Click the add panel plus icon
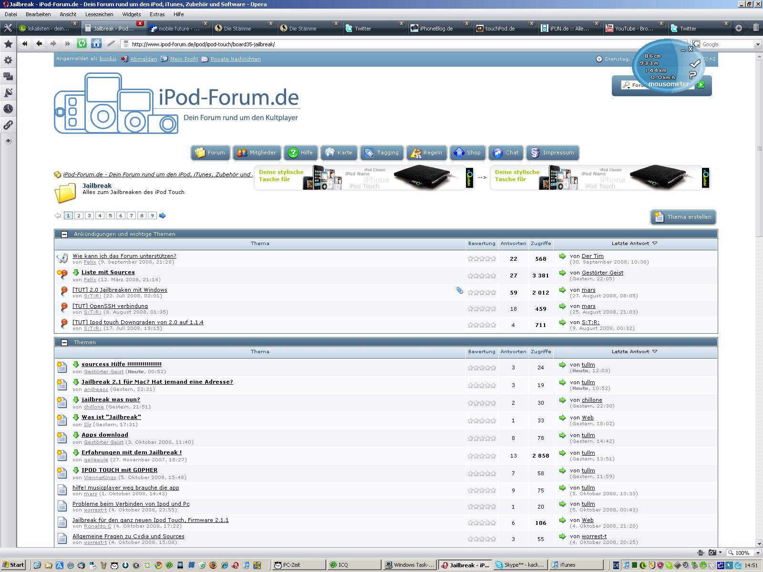763x572 pixels. click(x=8, y=141)
